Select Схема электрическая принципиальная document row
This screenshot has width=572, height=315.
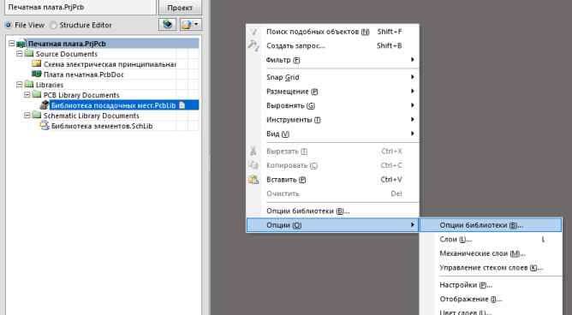[x=110, y=64]
